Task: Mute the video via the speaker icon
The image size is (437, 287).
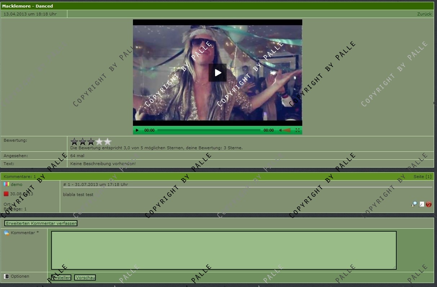Action: click(x=280, y=130)
